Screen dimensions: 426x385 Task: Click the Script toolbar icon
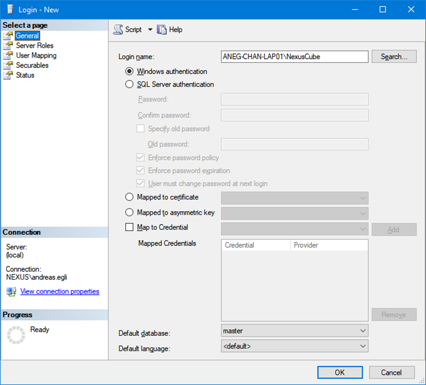coord(118,29)
